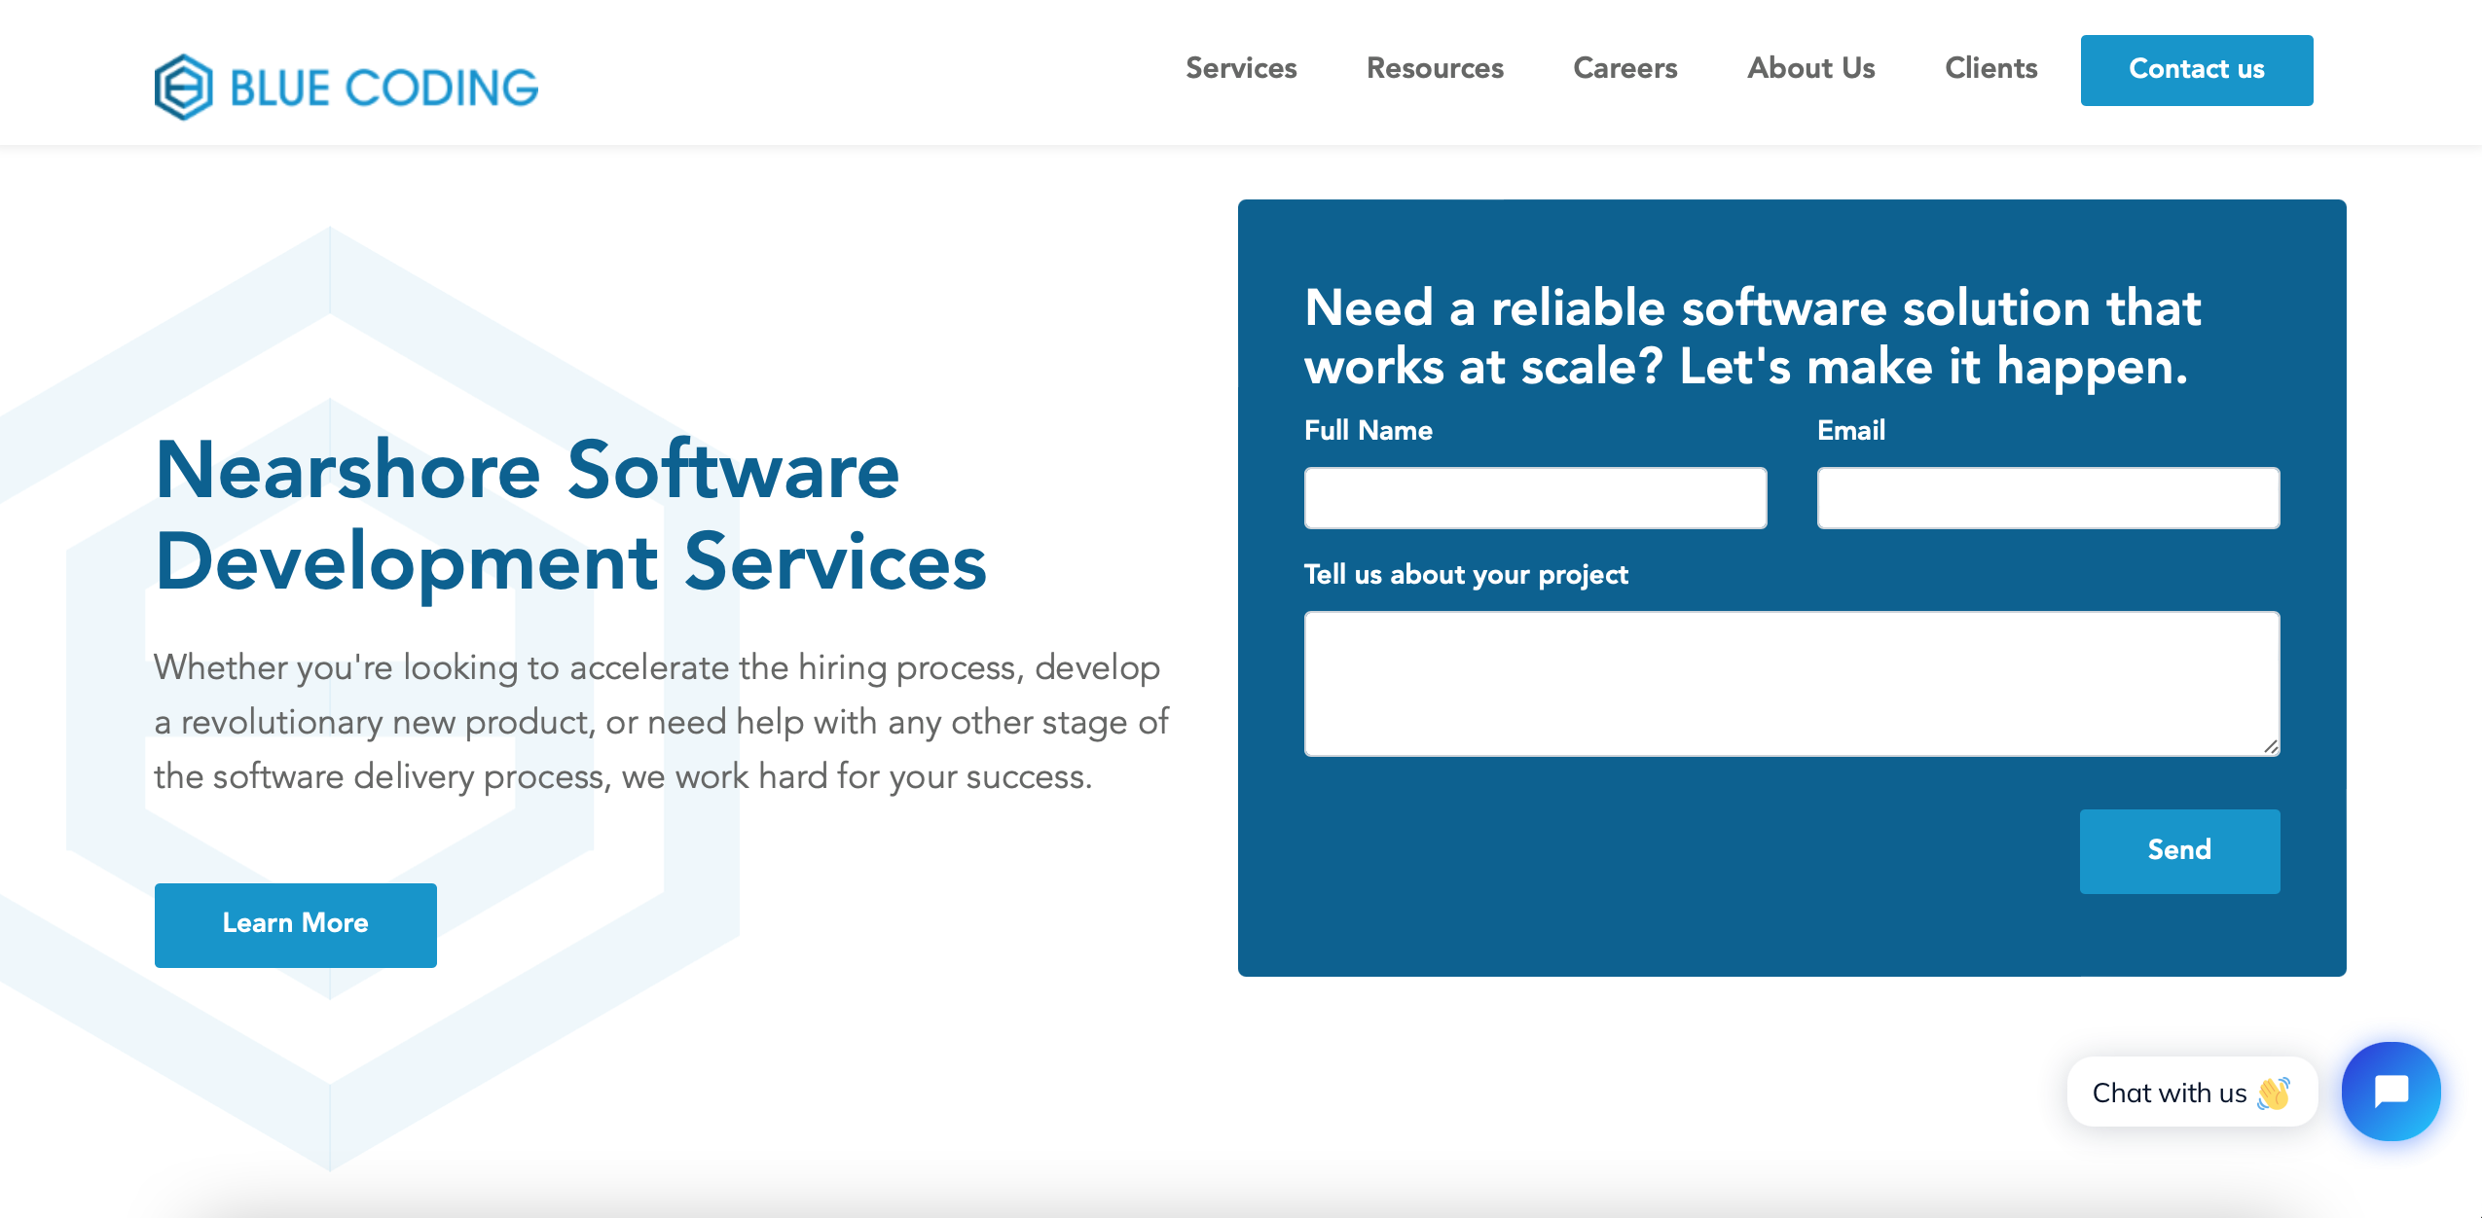Viewport: 2482px width, 1218px height.
Task: Click the Tell us about your project label
Action: tap(1465, 575)
